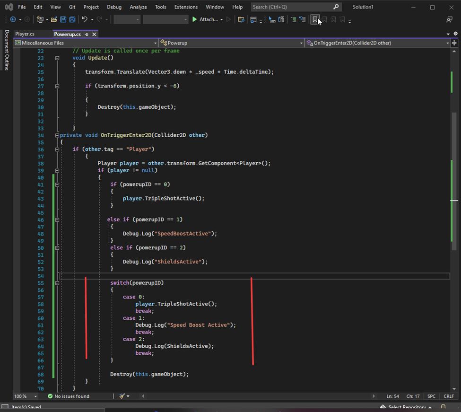Open the OnTriggerEnter2D member dropdown
This screenshot has height=412, width=461.
tap(447, 43)
